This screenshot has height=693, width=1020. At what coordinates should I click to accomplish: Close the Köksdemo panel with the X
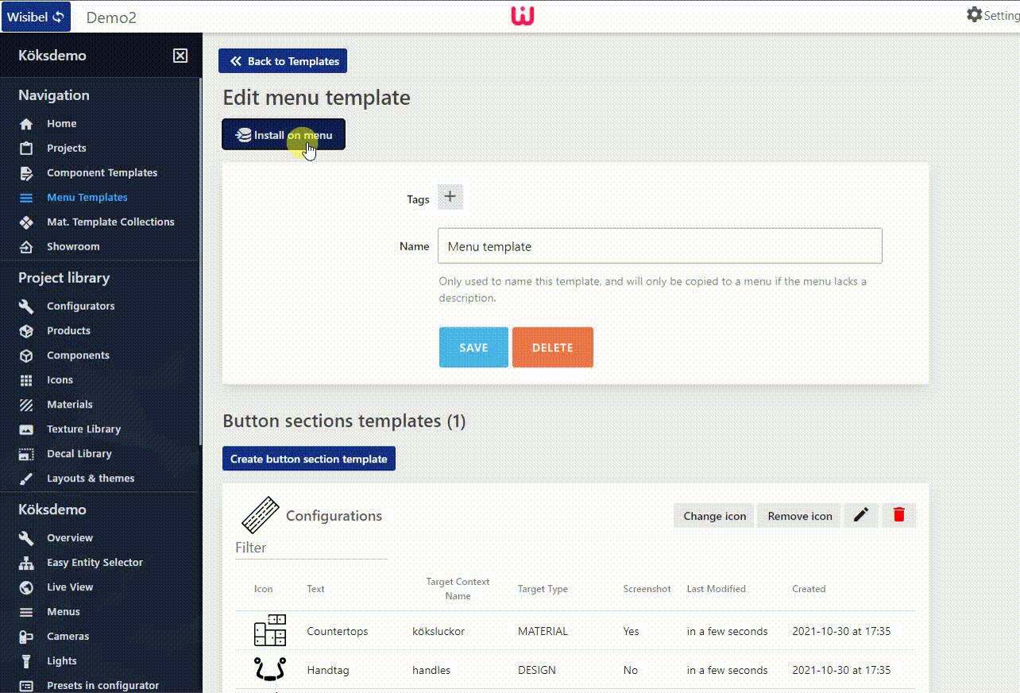click(180, 56)
